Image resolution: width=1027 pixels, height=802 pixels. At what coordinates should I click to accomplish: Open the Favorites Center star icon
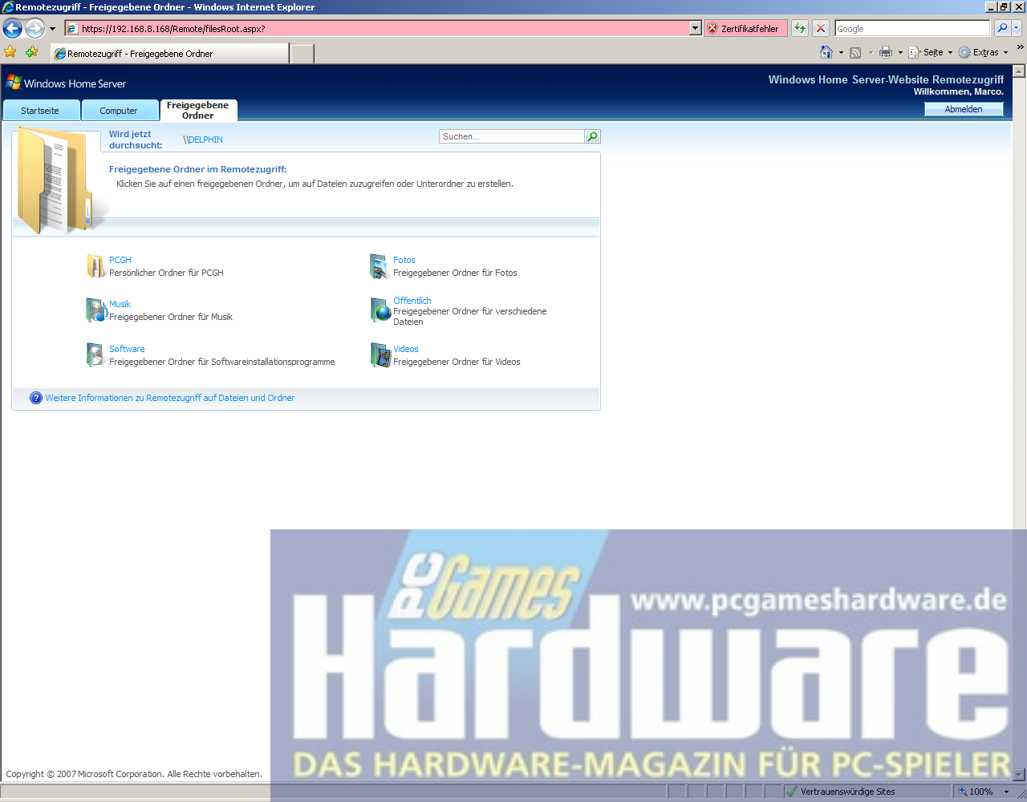10,52
